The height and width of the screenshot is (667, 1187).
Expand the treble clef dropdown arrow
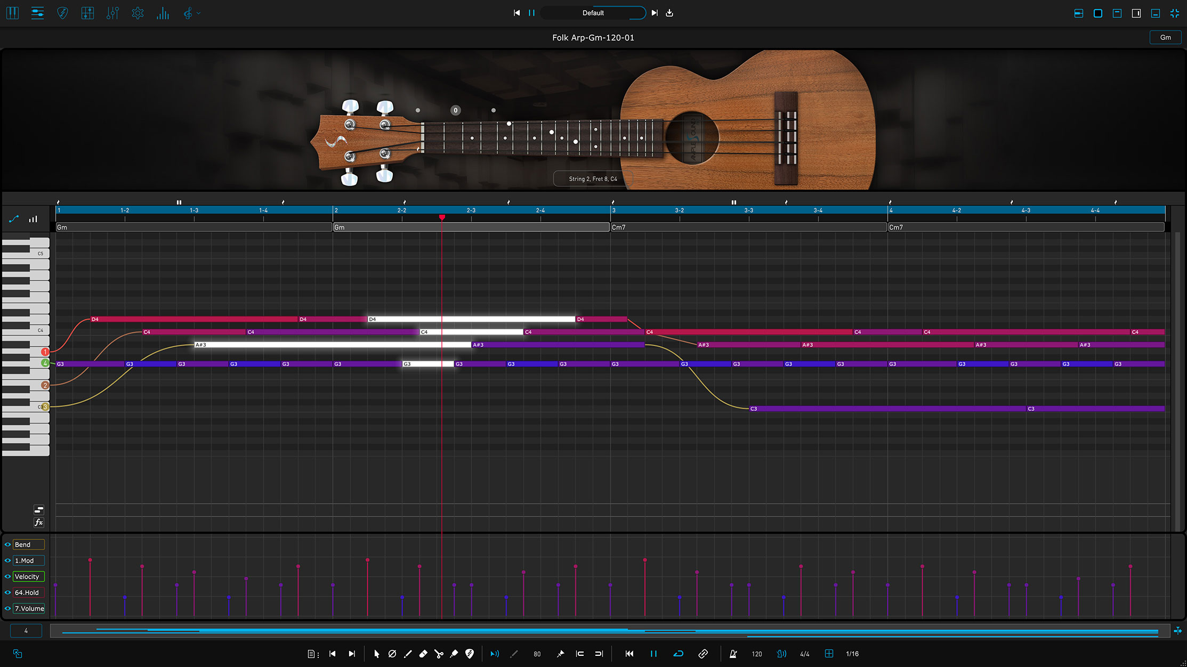199,13
